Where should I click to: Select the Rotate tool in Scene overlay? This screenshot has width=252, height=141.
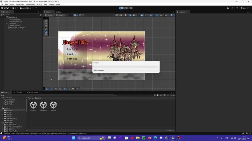click(x=46, y=26)
